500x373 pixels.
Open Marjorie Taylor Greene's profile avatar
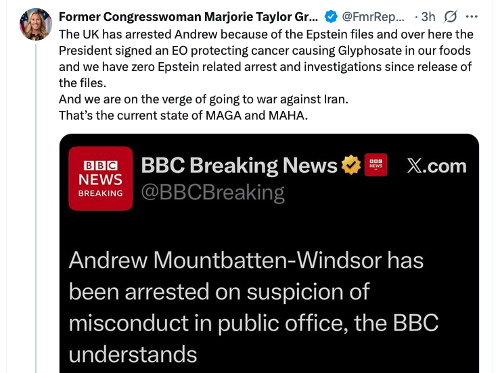click(x=36, y=24)
